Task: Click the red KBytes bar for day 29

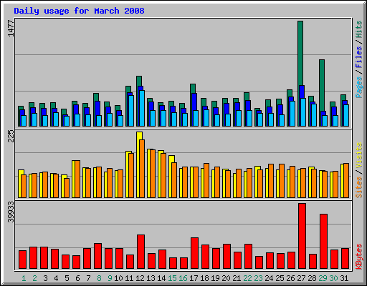Action: [x=323, y=241]
